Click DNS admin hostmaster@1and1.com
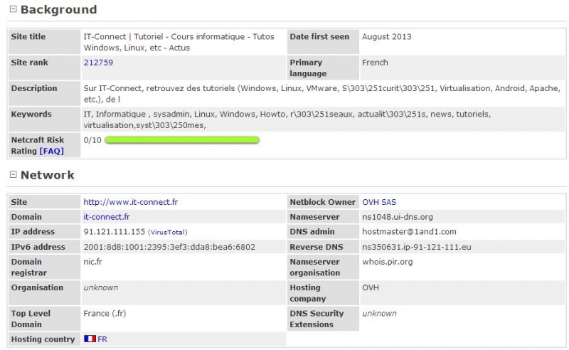 pyautogui.click(x=409, y=232)
